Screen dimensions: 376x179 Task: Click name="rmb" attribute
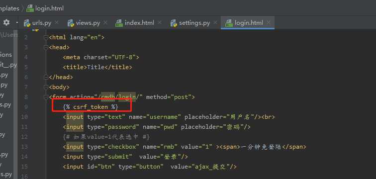160,147
